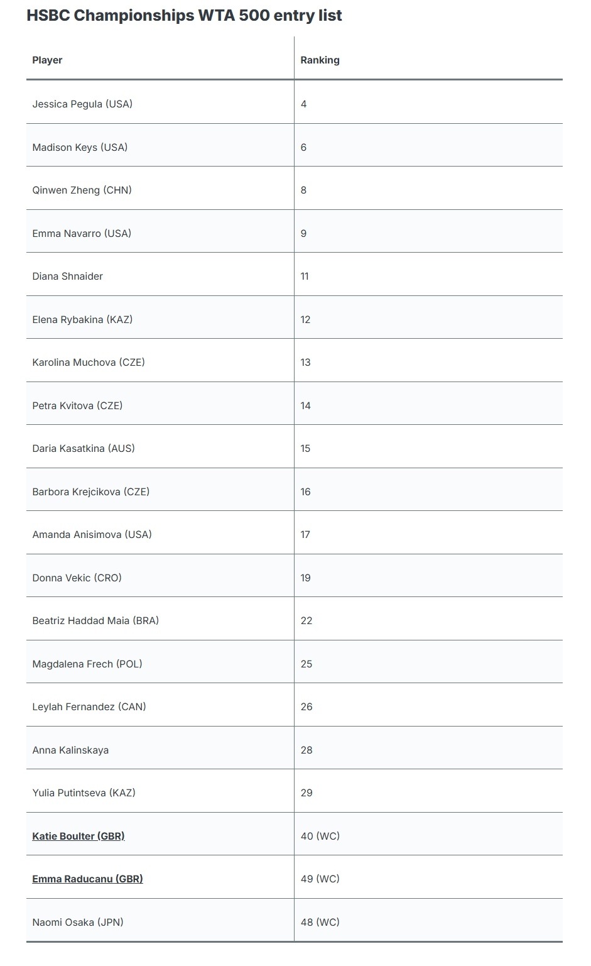This screenshot has width=591, height=966.
Task: Select the Naomi Osaka (JPN) cell
Action: coord(78,923)
